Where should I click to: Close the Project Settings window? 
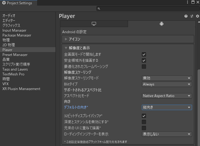tap(198, 2)
